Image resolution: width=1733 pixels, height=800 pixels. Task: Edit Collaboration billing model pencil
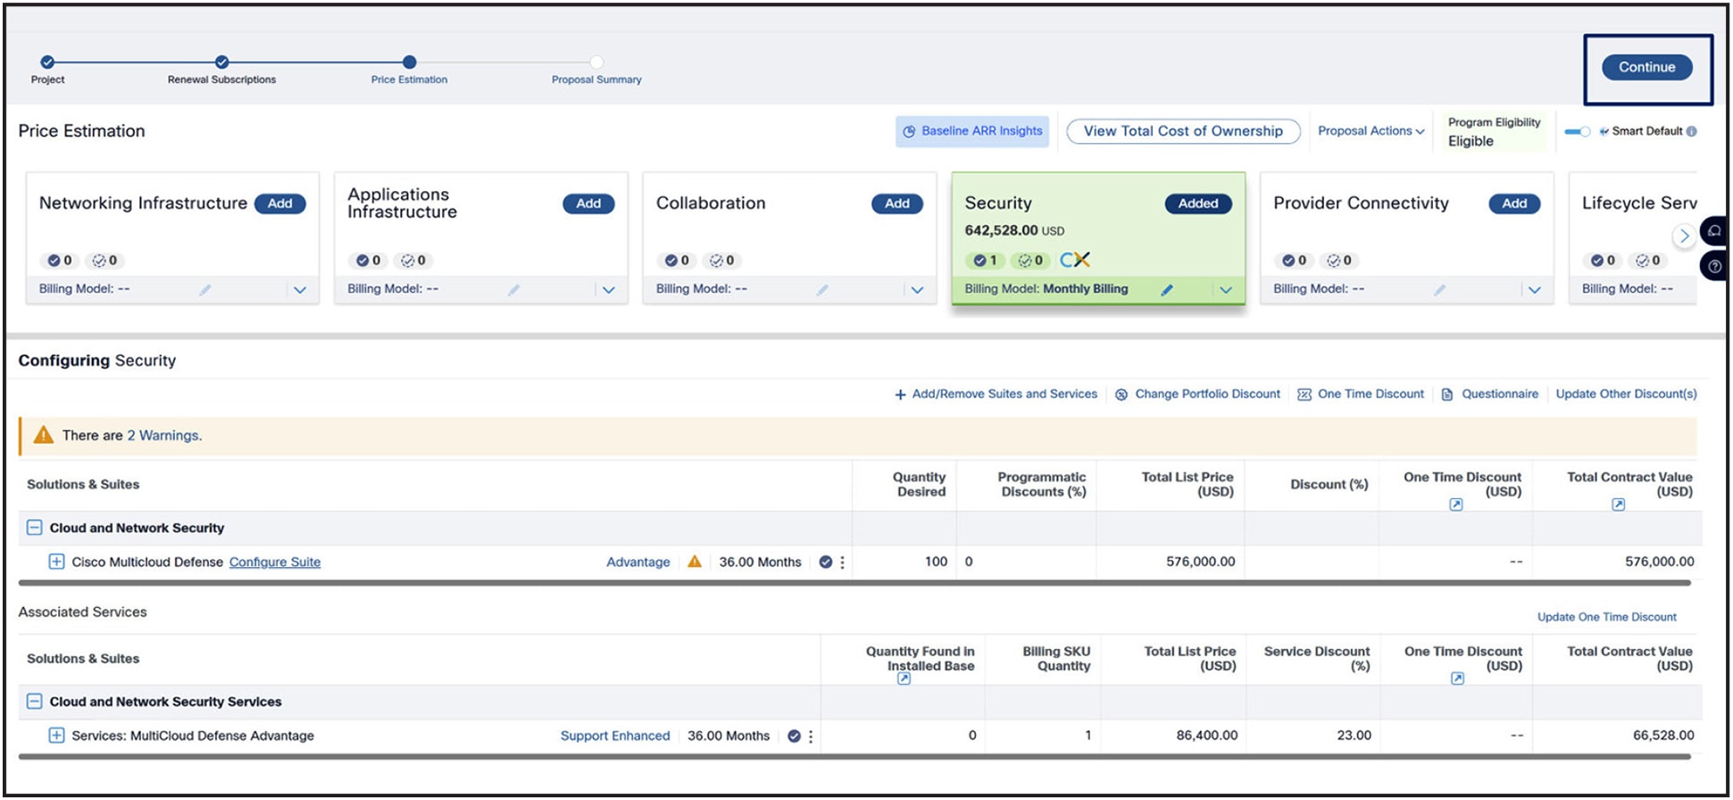pyautogui.click(x=822, y=290)
